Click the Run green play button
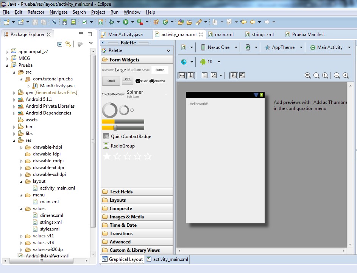 point(126,22)
